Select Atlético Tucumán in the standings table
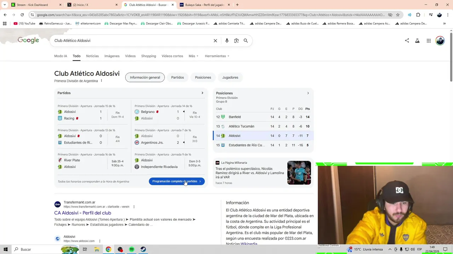The height and width of the screenshot is (254, 453). [263, 126]
